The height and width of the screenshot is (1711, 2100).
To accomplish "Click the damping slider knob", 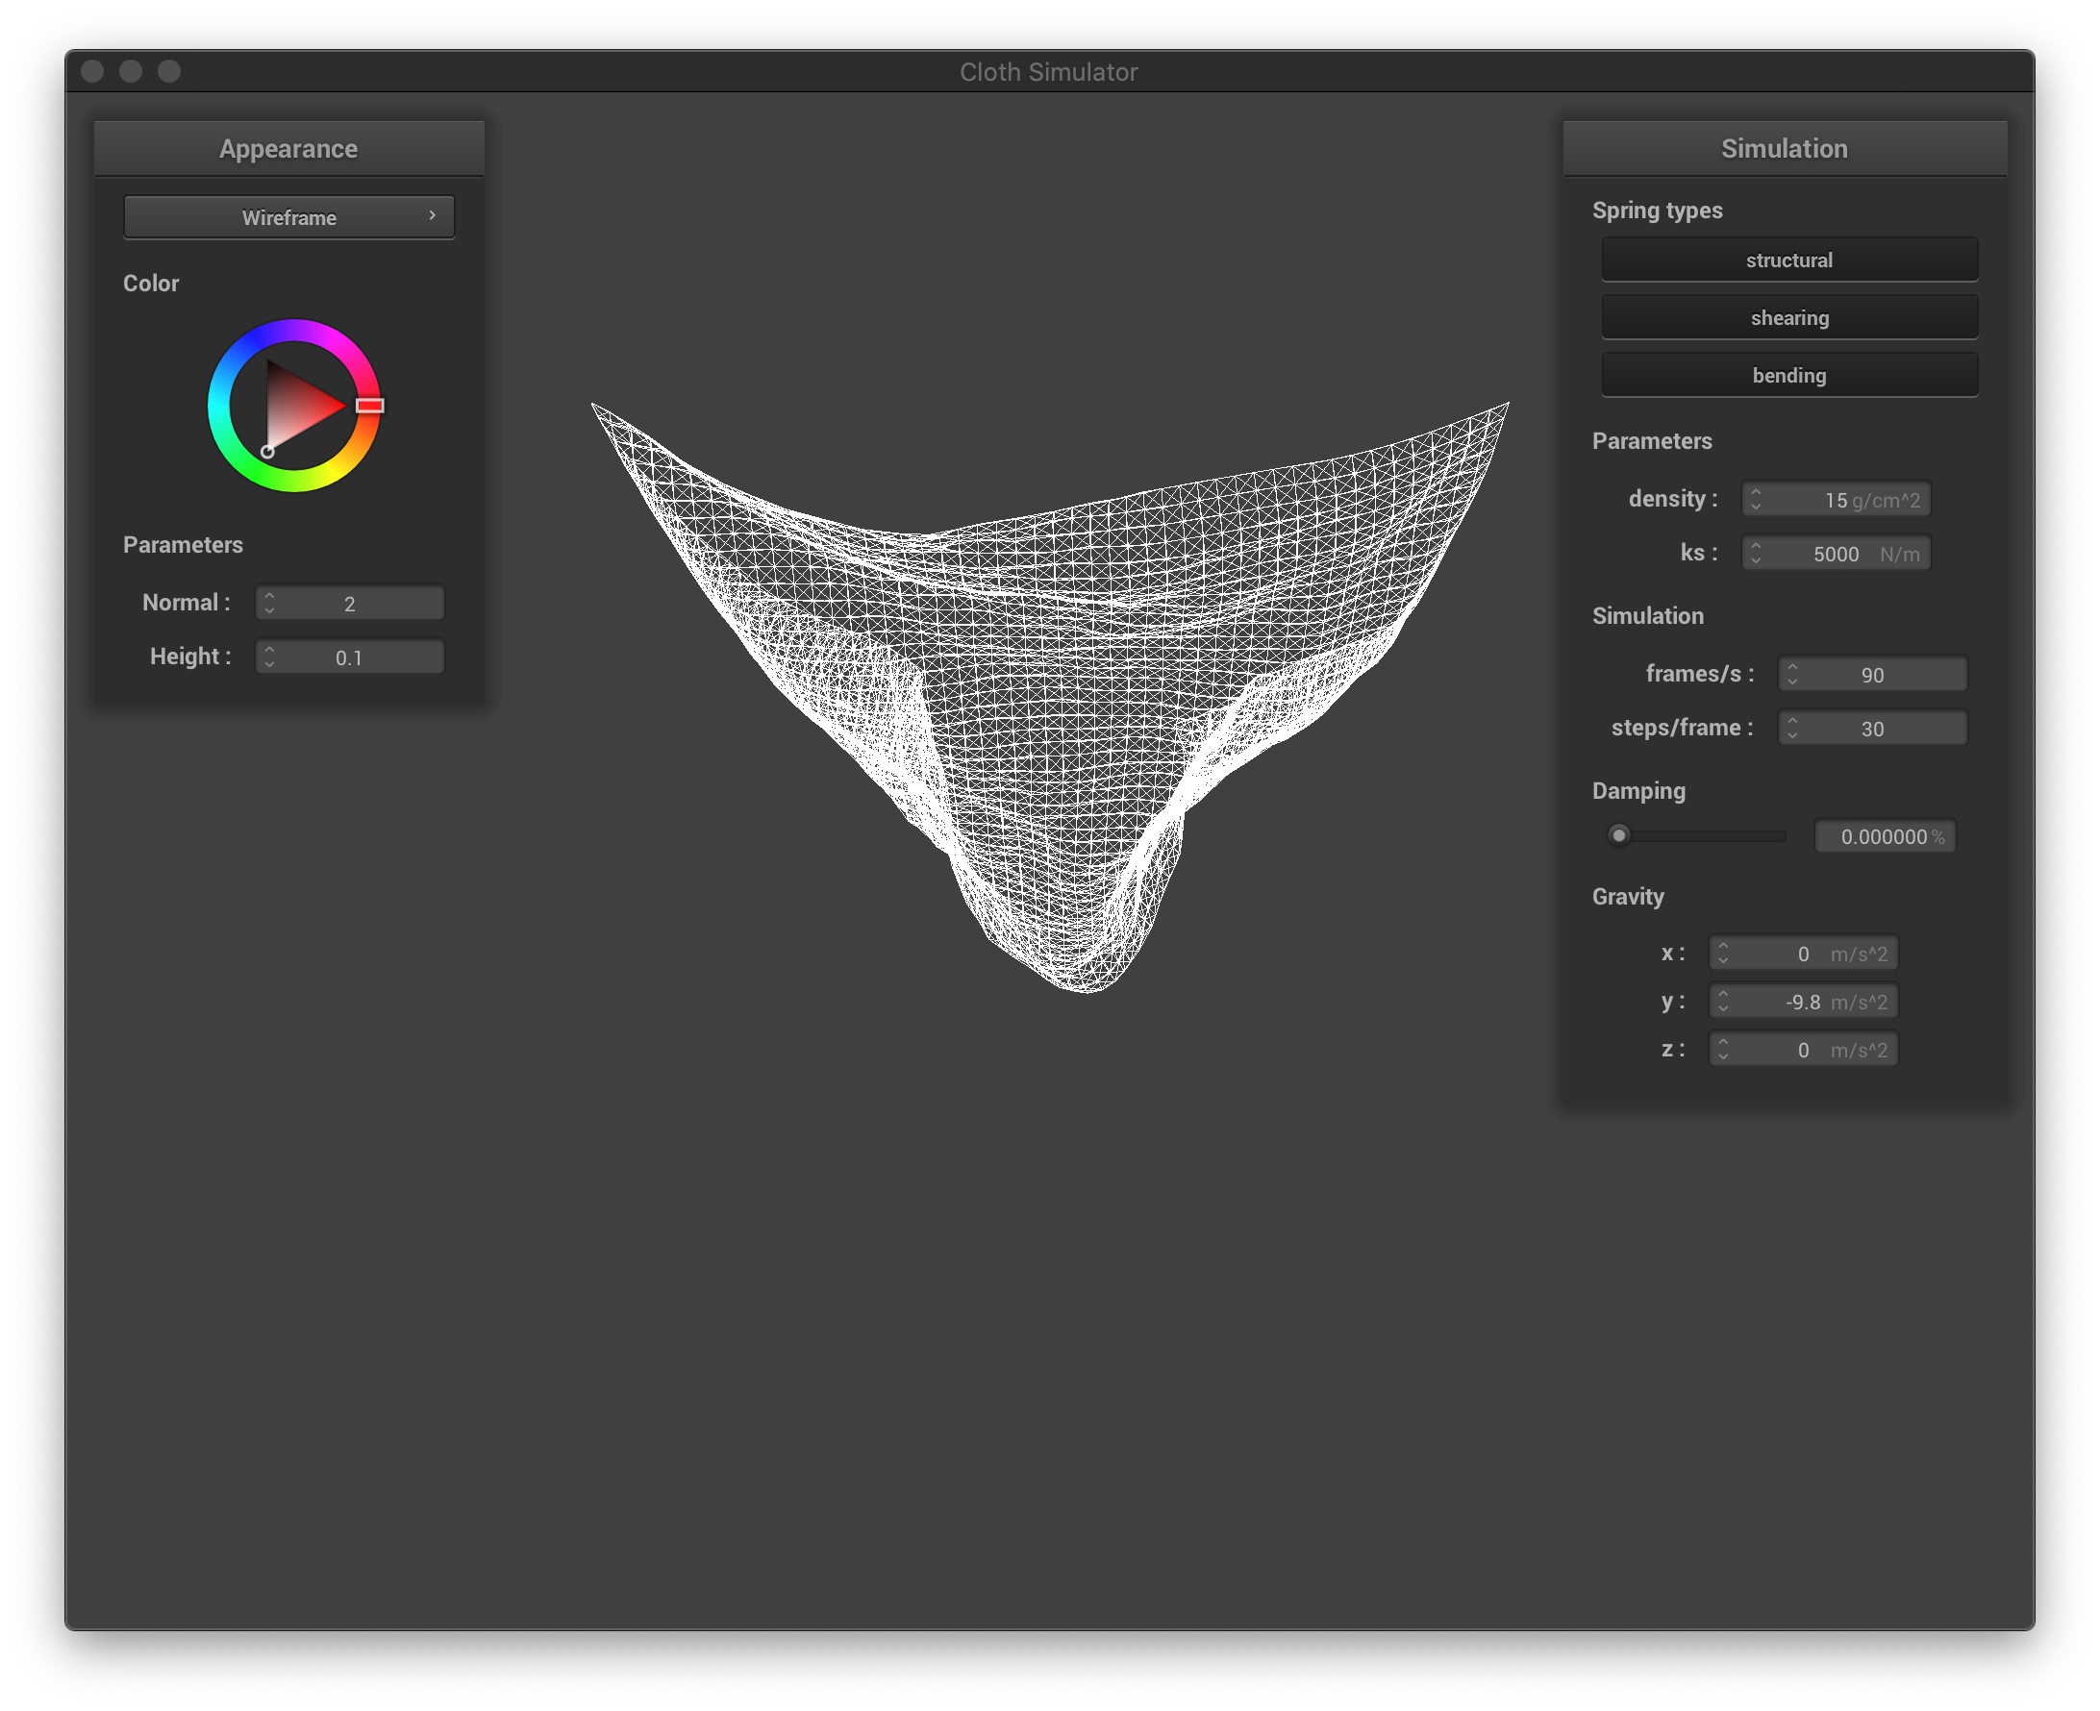I will pos(1619,835).
